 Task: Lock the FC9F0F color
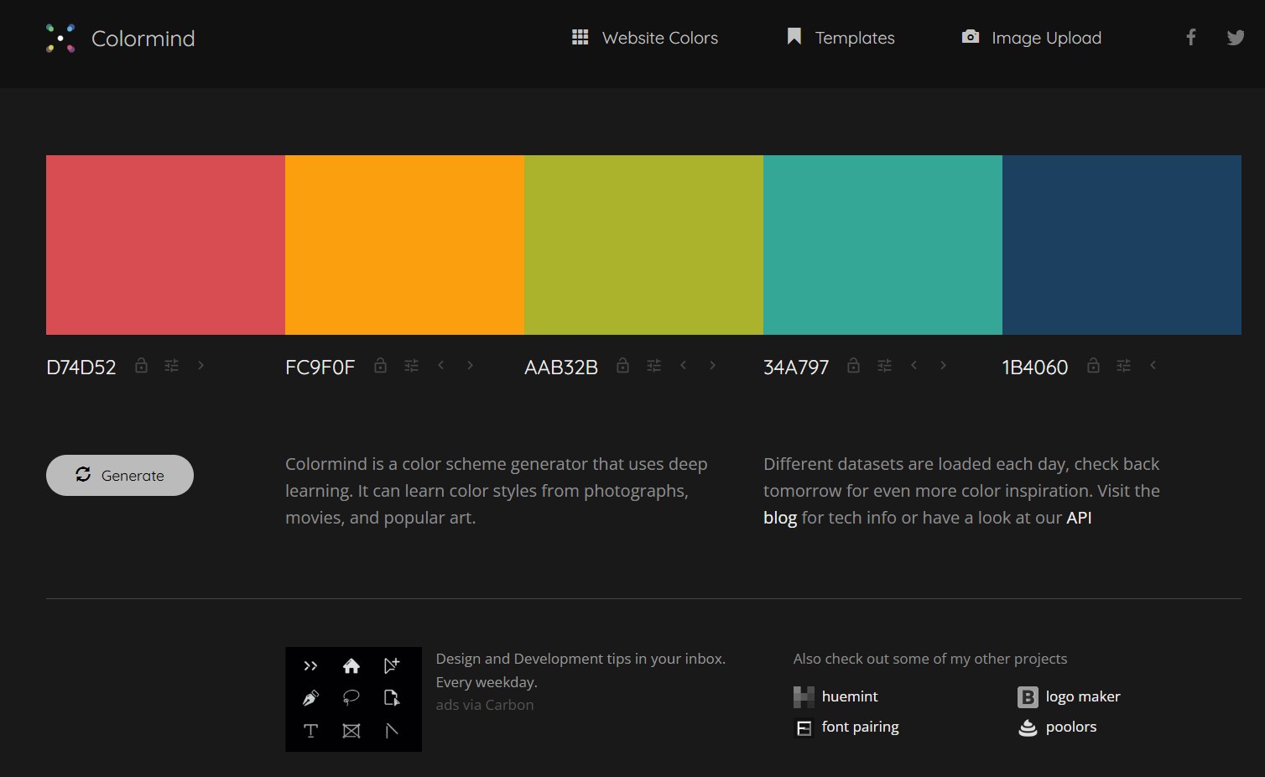(x=380, y=366)
